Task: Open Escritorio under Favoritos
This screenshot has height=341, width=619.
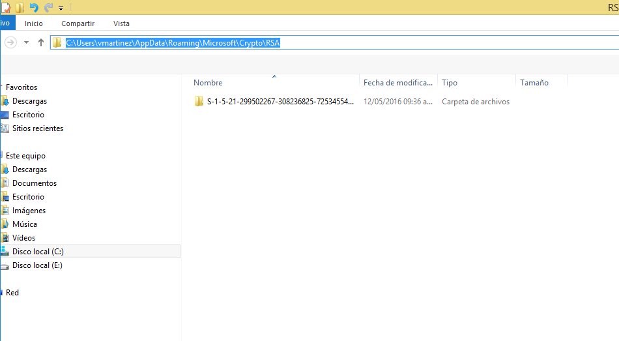Action: (28, 115)
